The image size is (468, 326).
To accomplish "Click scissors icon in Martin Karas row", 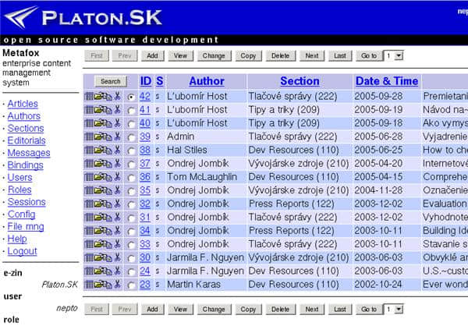I will point(118,284).
